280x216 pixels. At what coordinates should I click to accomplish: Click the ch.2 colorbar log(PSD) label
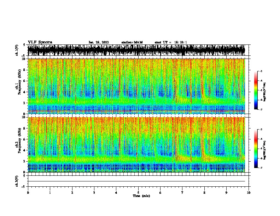(264, 150)
